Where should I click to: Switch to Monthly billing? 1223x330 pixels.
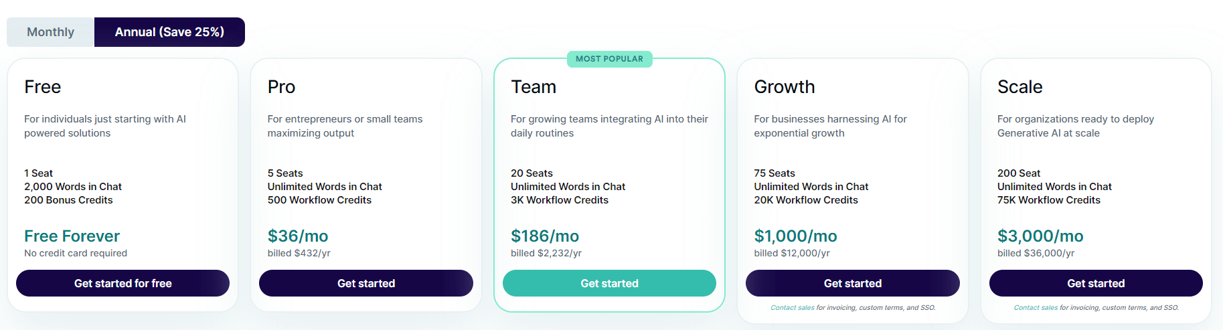pos(51,32)
